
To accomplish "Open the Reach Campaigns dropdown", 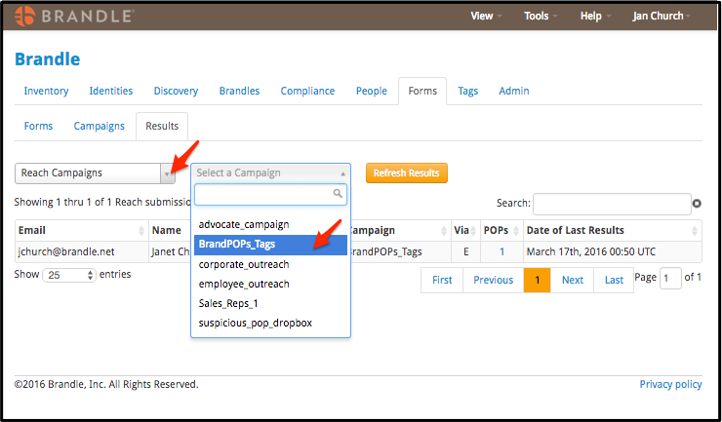I will coord(95,173).
